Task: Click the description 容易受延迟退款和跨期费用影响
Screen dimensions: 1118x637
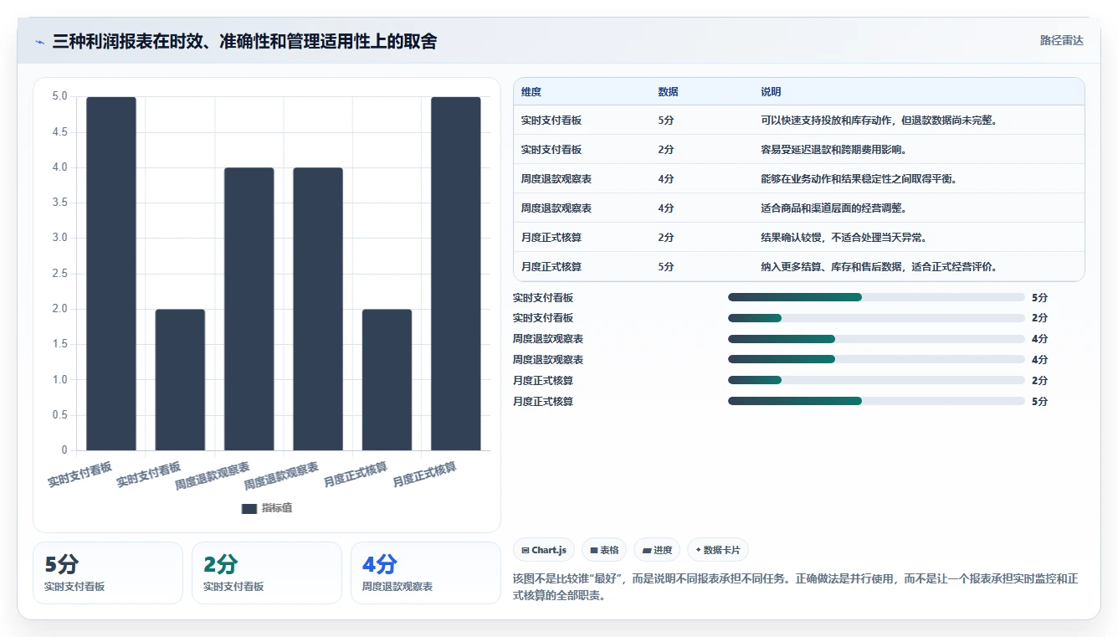Action: (x=833, y=150)
